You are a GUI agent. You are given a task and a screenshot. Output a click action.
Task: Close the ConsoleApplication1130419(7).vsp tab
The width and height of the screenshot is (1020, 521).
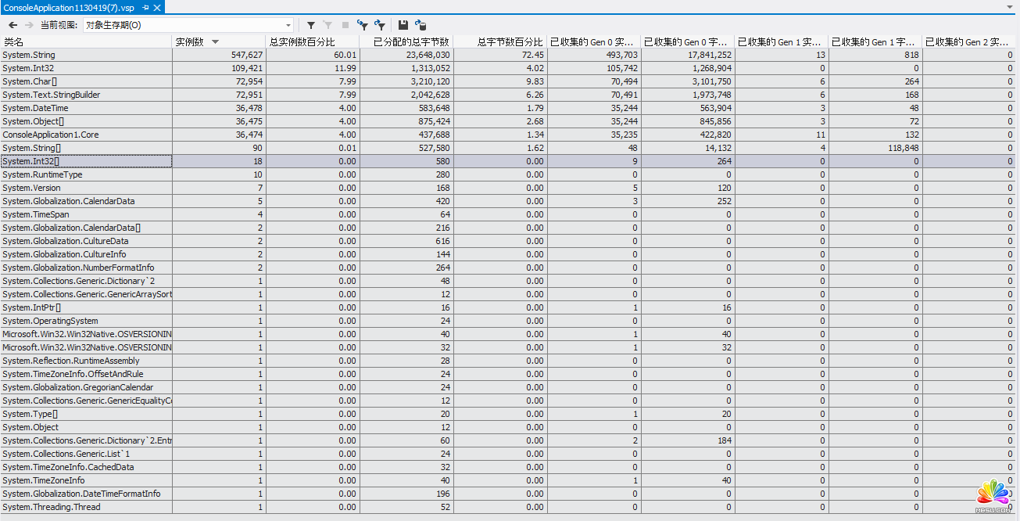click(157, 7)
